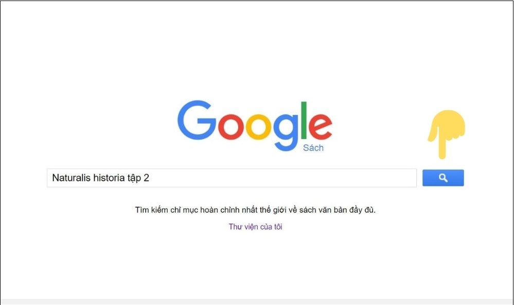Click the blue magnifying glass search button

coord(443,178)
